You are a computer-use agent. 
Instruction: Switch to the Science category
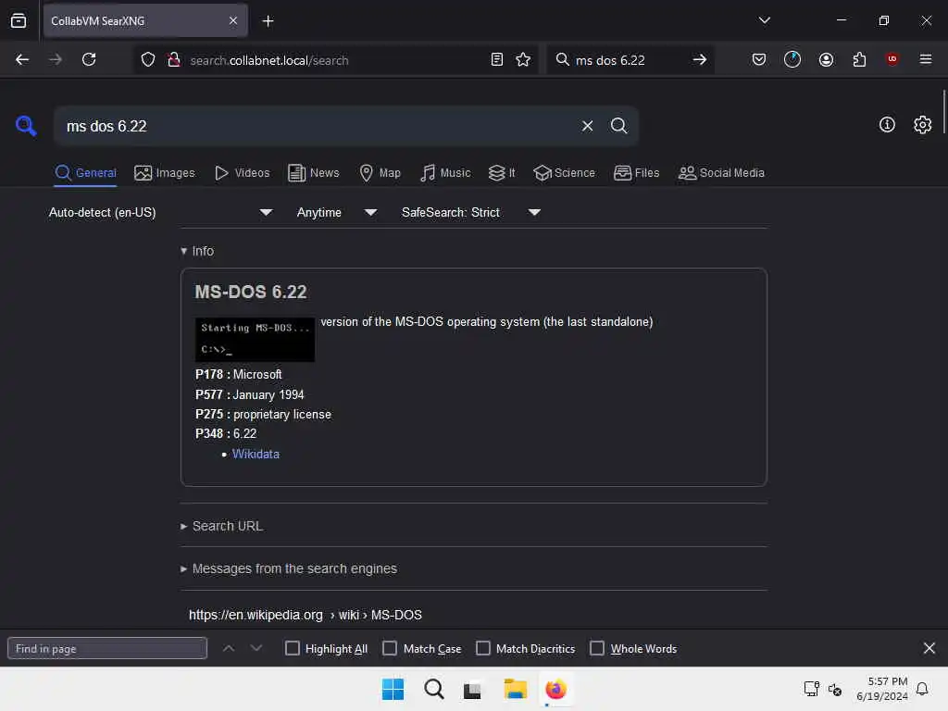(564, 173)
